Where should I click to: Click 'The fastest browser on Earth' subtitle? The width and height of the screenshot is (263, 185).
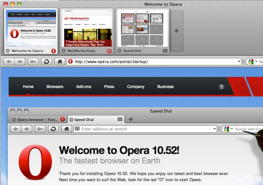tap(110, 160)
